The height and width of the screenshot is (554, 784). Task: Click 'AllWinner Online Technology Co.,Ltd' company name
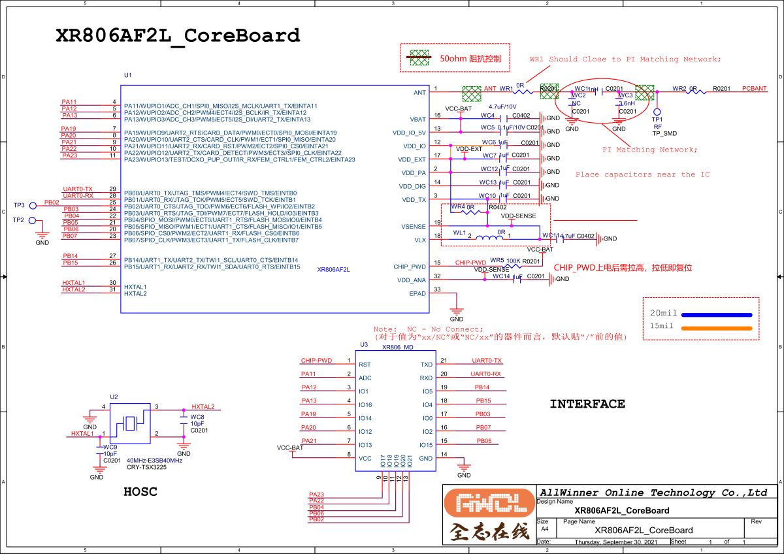tap(653, 493)
